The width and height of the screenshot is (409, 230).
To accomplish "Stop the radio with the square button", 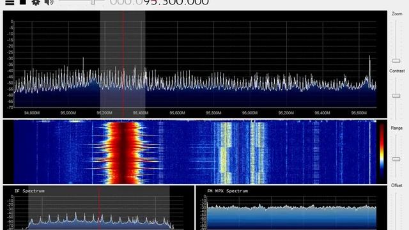I will [x=23, y=2].
